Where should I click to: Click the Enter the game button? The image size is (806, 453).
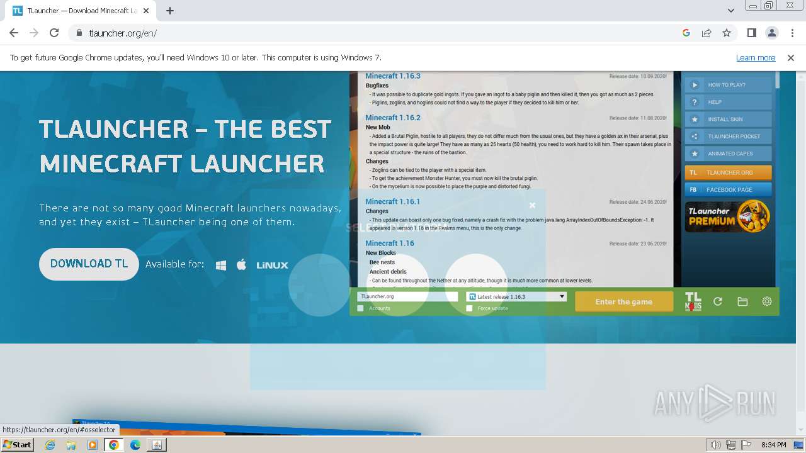623,301
